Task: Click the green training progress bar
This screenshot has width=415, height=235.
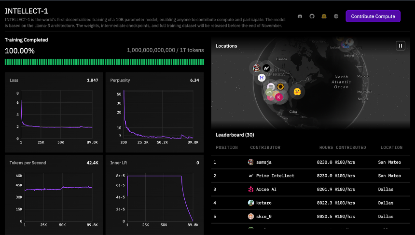Action: (104, 62)
